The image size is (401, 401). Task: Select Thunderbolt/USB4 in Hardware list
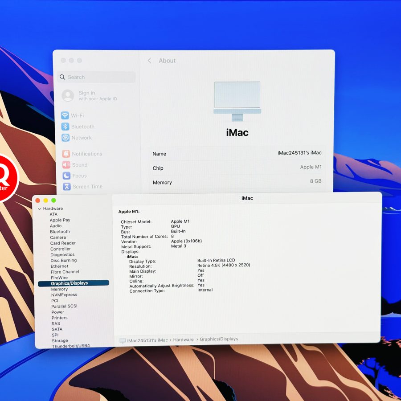click(71, 346)
